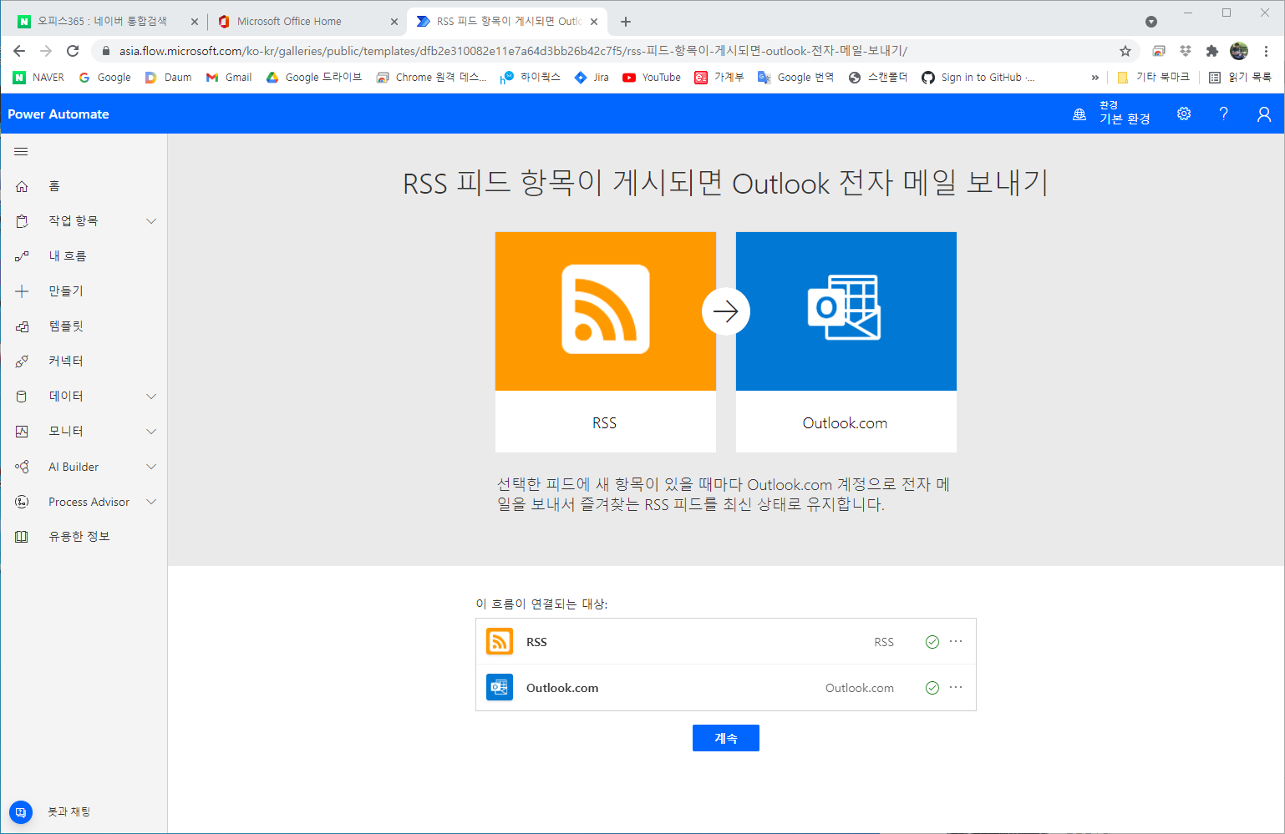Open 작업 항목 clipboard icon
Viewport: 1285px width, 834px height.
tap(22, 221)
